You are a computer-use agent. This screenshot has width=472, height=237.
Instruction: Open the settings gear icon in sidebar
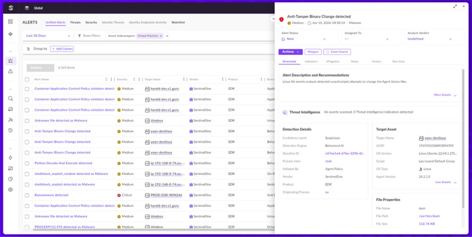10,189
